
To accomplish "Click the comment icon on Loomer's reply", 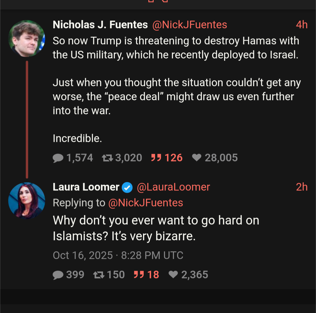I will [x=58, y=275].
